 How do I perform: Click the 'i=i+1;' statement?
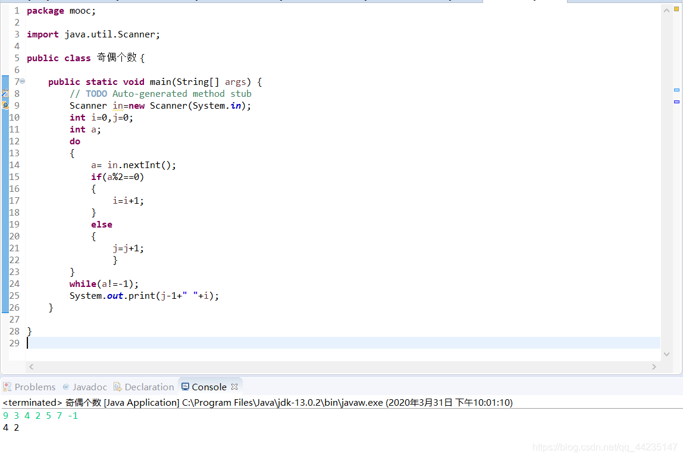pyautogui.click(x=128, y=201)
